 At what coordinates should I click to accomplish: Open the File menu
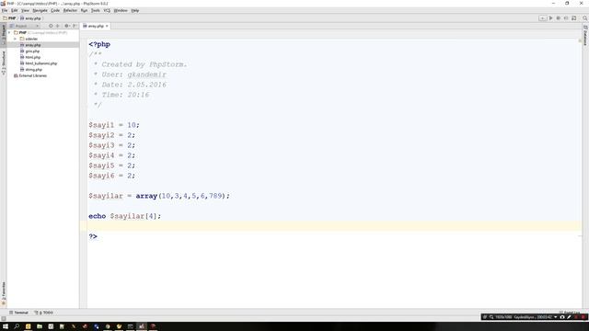tap(5, 10)
